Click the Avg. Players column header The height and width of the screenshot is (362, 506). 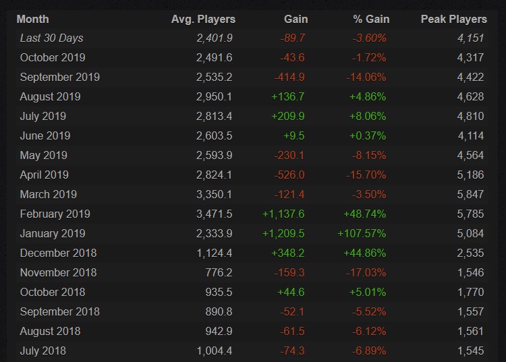point(202,19)
